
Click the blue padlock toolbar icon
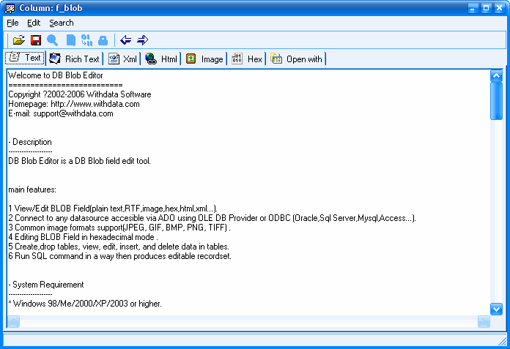[x=103, y=40]
